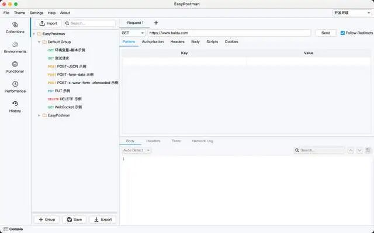
Task: Click the root EasyPostman folder icon
Action: click(40, 34)
